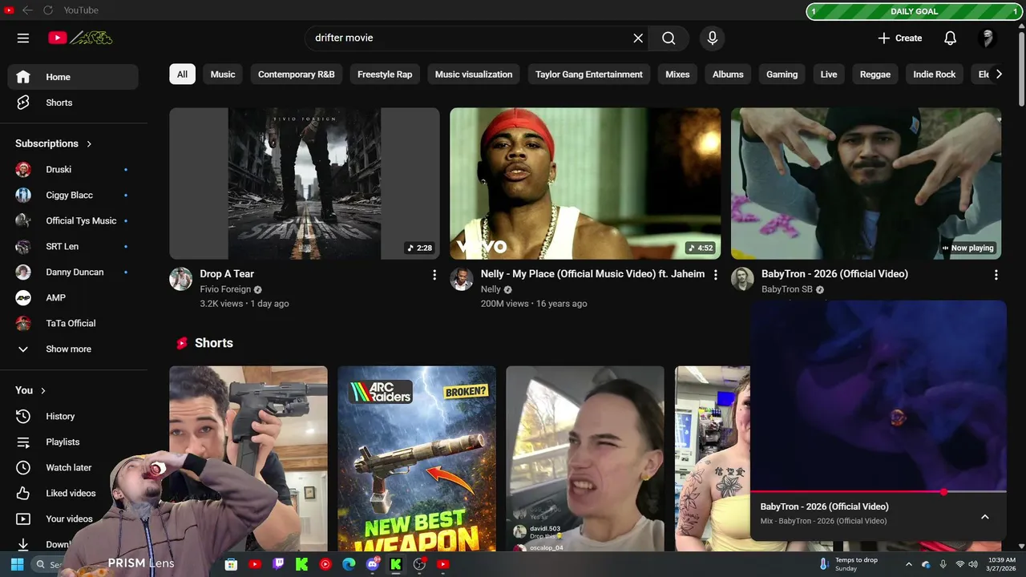Open the Daily Goal bar at top right
The image size is (1026, 577).
914,11
